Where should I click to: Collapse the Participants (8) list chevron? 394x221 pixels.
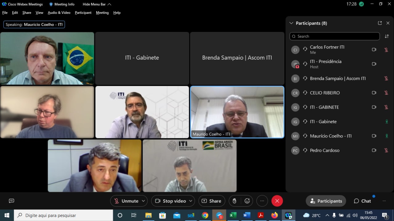coord(291,23)
